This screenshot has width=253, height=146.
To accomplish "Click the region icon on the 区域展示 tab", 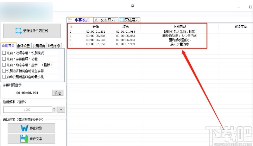I will point(122,20).
